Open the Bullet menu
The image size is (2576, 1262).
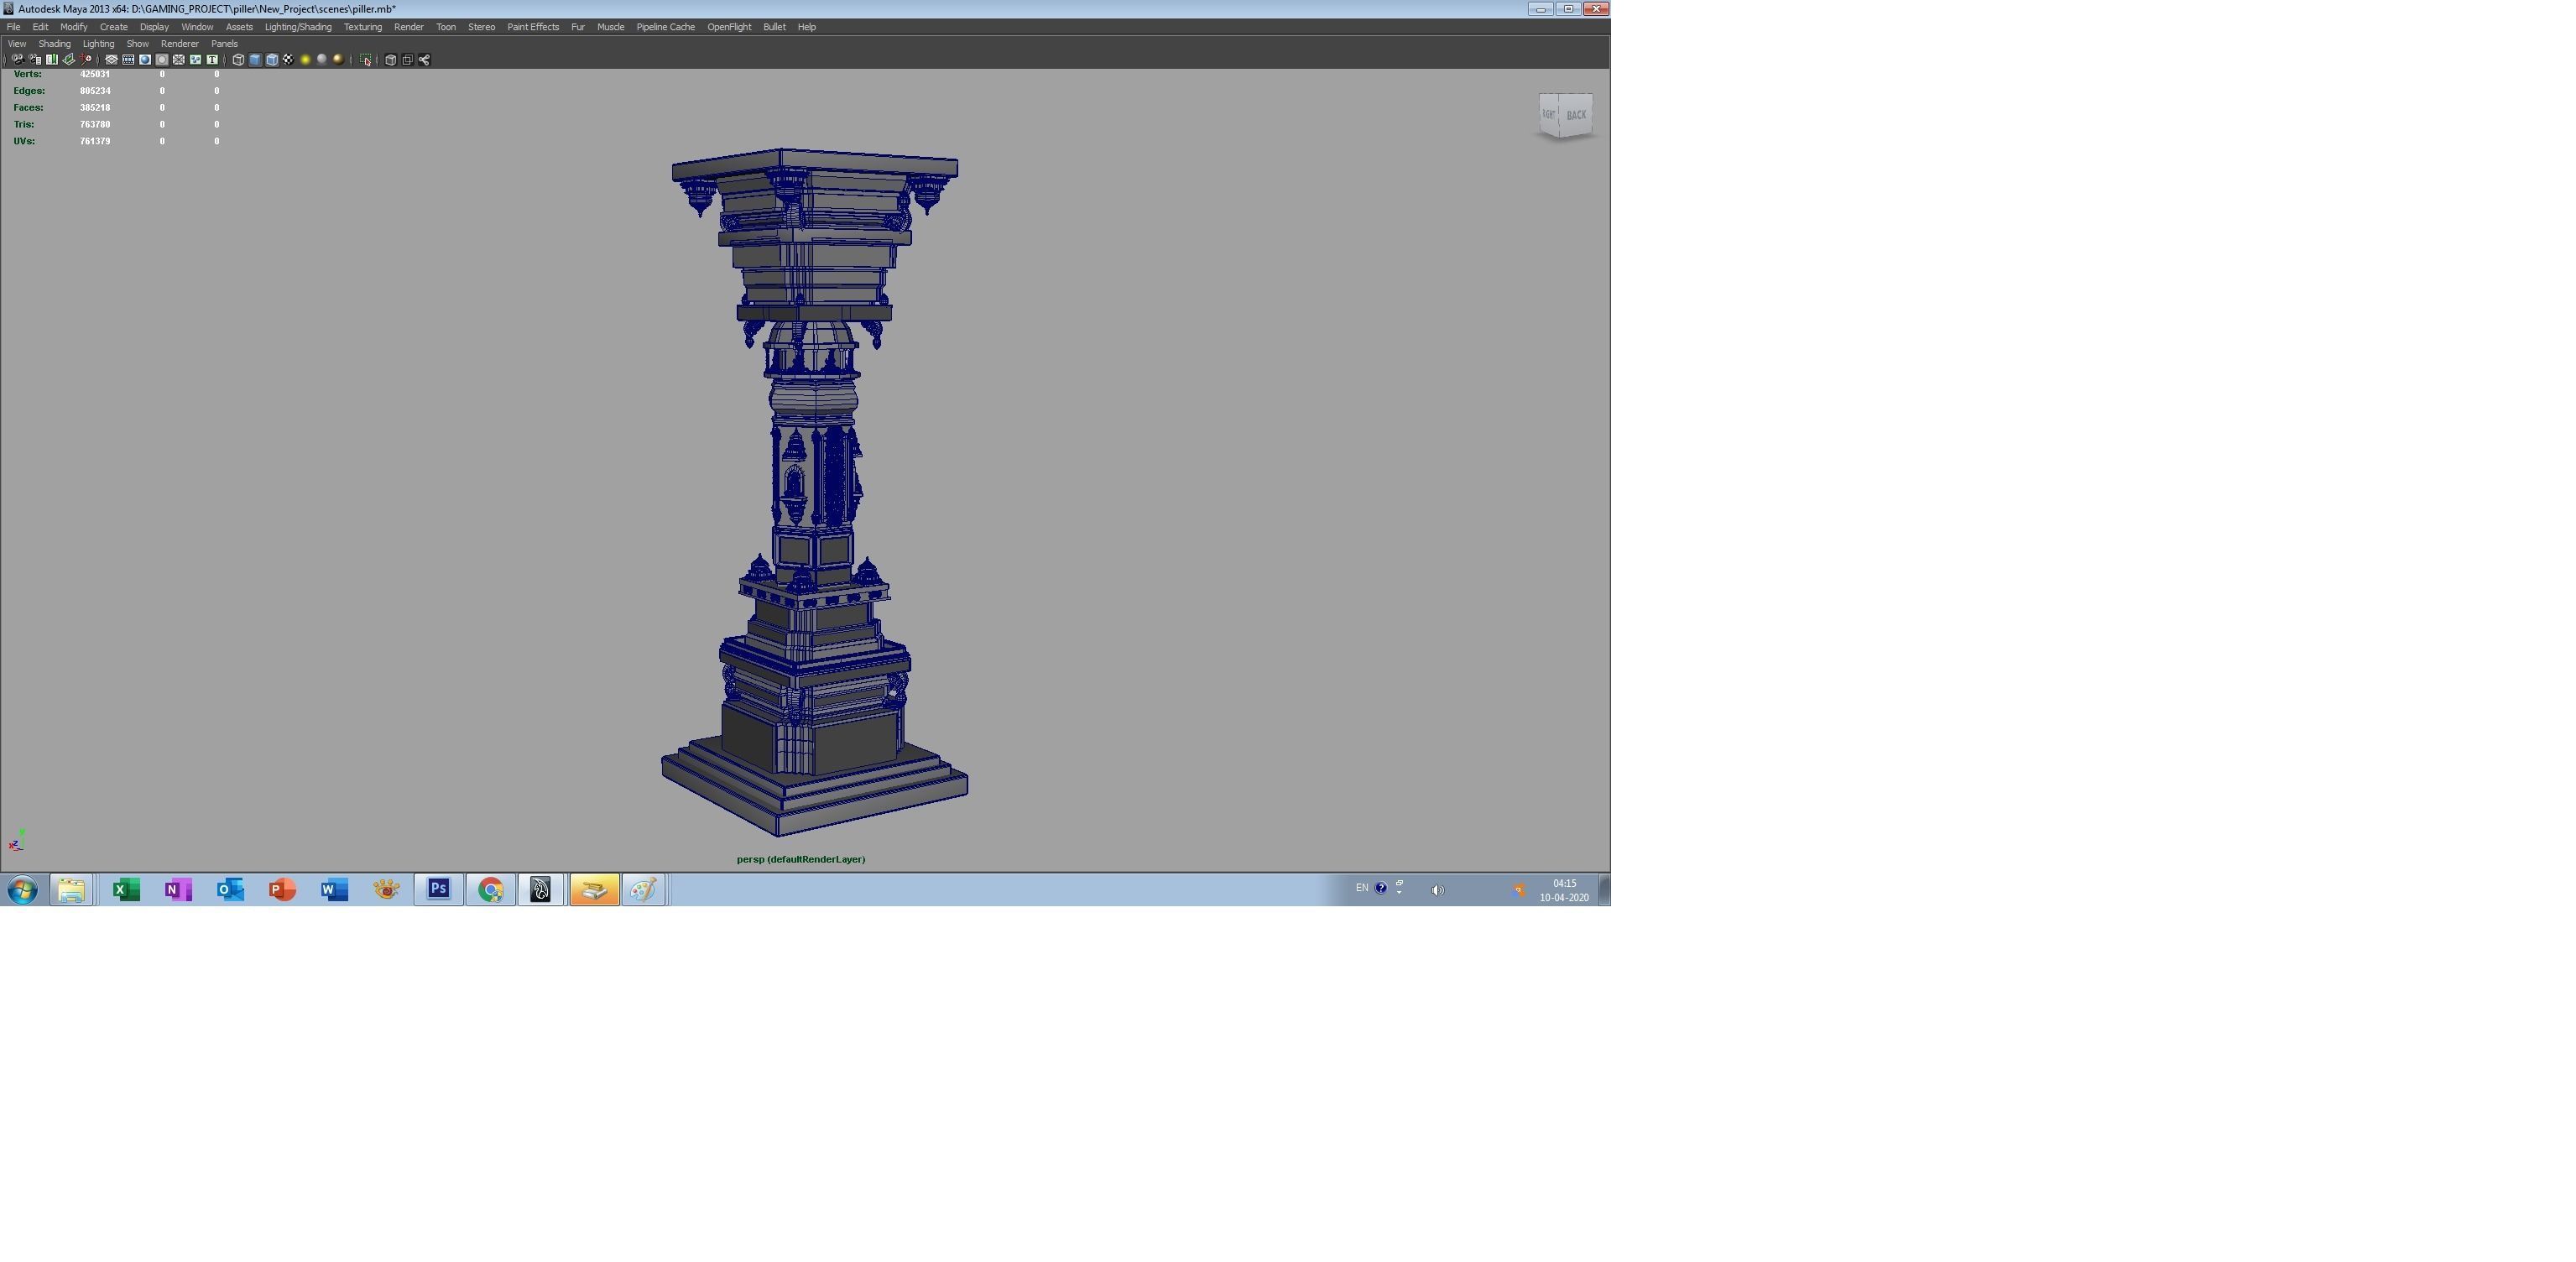pos(775,27)
